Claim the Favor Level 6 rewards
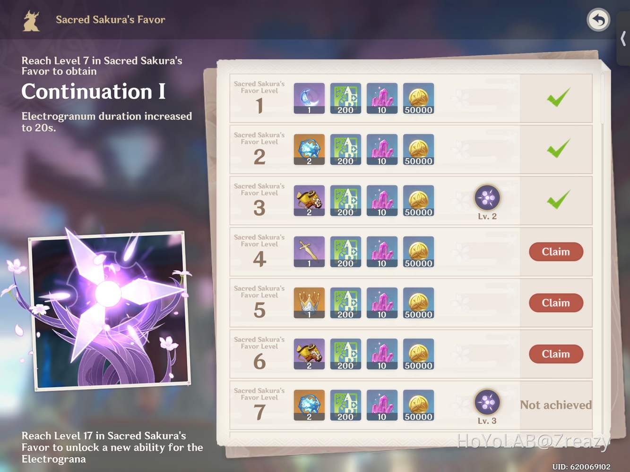This screenshot has width=630, height=472. click(556, 354)
